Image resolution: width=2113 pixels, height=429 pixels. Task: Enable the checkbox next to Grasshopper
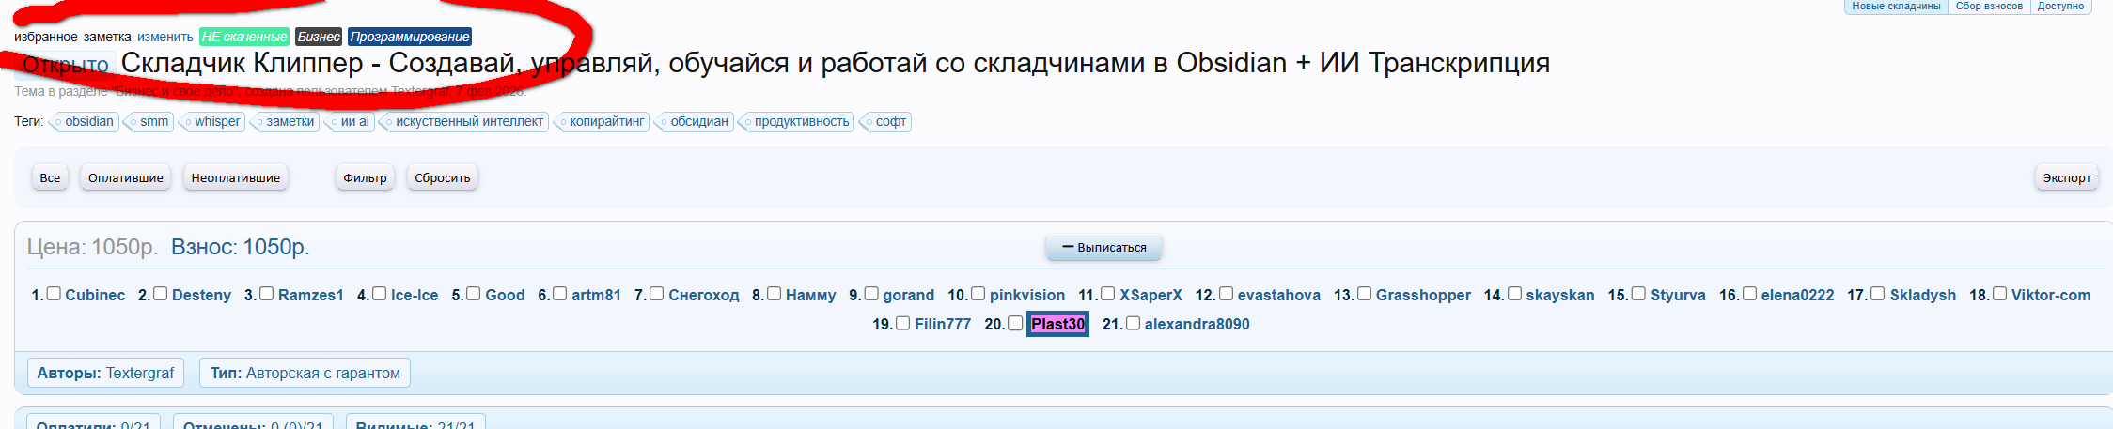coord(1365,294)
